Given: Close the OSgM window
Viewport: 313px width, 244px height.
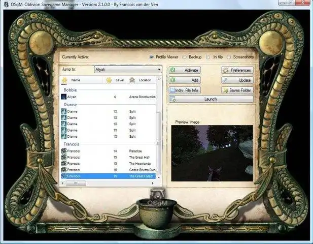Looking at the screenshot, I should point(303,3).
